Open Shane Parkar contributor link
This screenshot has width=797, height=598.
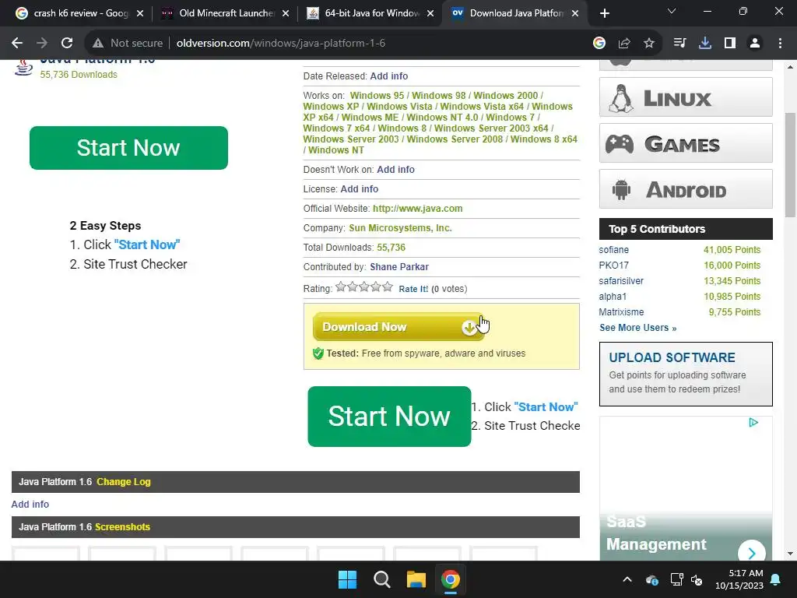click(x=399, y=267)
